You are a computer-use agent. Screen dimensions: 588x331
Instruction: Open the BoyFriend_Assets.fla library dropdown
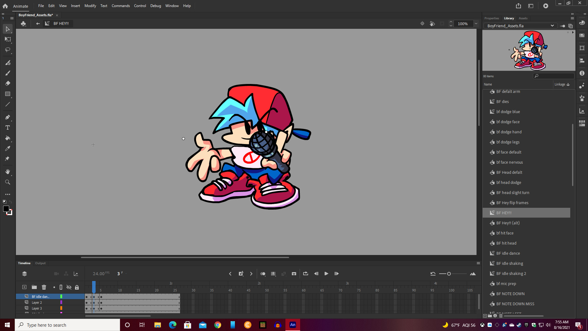(521, 26)
